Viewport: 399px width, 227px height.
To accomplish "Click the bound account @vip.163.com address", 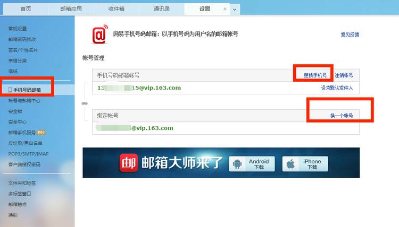I will tap(135, 128).
